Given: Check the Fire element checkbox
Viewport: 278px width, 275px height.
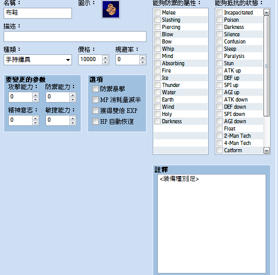Looking at the screenshot, I should (x=157, y=70).
